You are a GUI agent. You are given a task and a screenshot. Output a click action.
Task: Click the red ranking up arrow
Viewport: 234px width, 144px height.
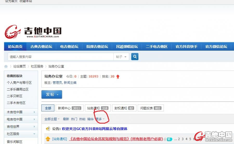point(118,76)
